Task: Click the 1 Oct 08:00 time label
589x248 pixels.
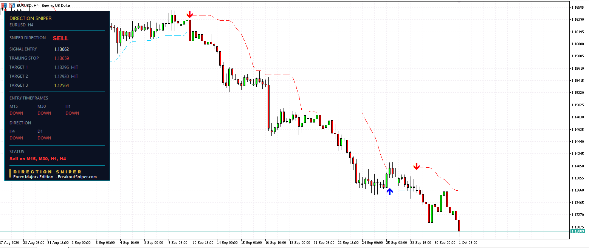Action: click(468, 242)
